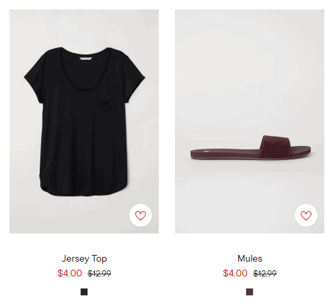Click the crossed-out $12.99 under Jersey Top

click(x=100, y=274)
